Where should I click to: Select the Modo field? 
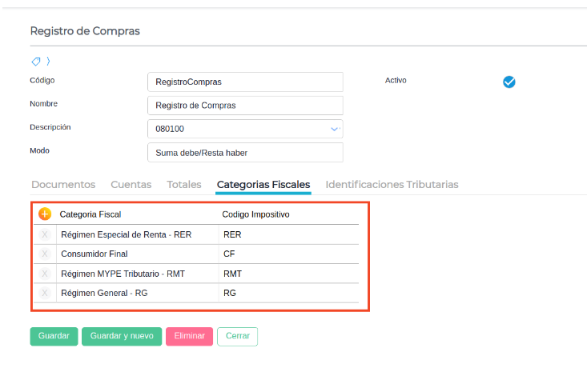tap(245, 153)
